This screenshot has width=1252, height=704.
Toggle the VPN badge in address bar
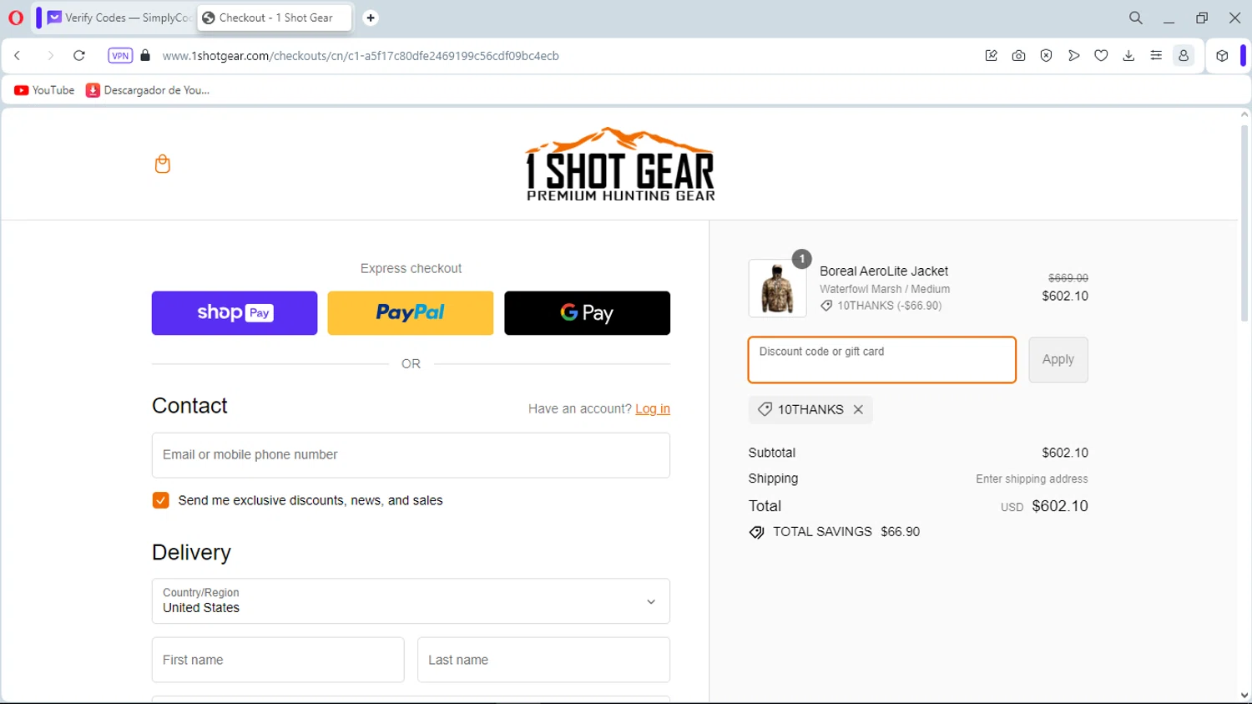click(x=120, y=56)
